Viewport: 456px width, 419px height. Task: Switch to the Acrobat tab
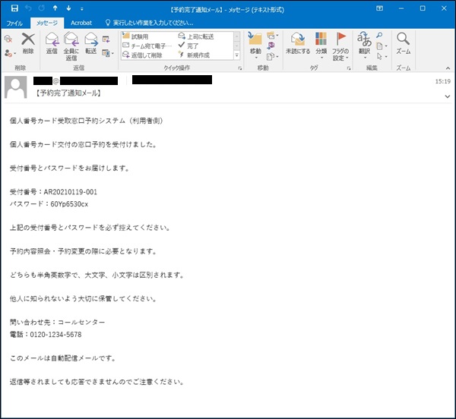[x=81, y=24]
